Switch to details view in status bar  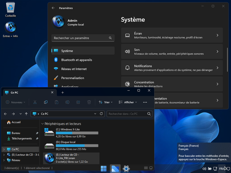(146, 168)
